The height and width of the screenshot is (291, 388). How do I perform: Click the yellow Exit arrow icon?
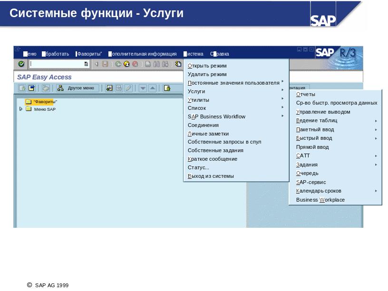tap(126, 64)
